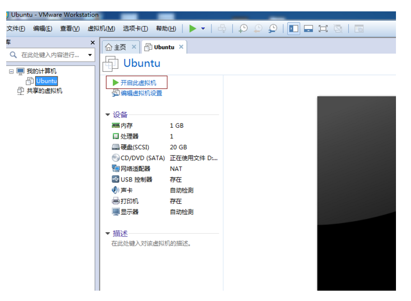The width and height of the screenshot is (411, 301).
Task: Click the green power-on play toolbar icon
Action: point(193,28)
